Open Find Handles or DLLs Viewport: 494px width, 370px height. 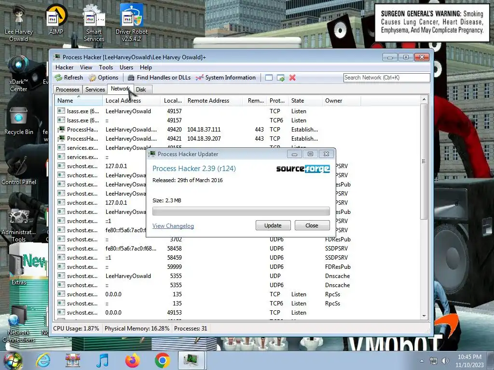tap(159, 78)
